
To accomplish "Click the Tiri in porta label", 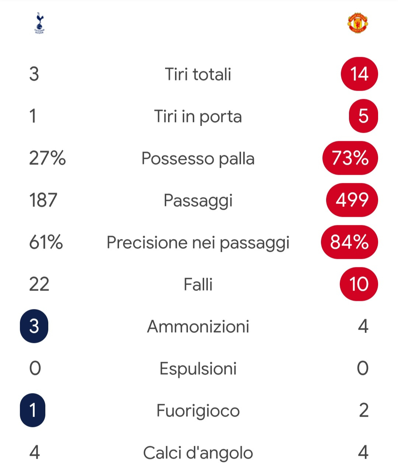I will pos(198,117).
